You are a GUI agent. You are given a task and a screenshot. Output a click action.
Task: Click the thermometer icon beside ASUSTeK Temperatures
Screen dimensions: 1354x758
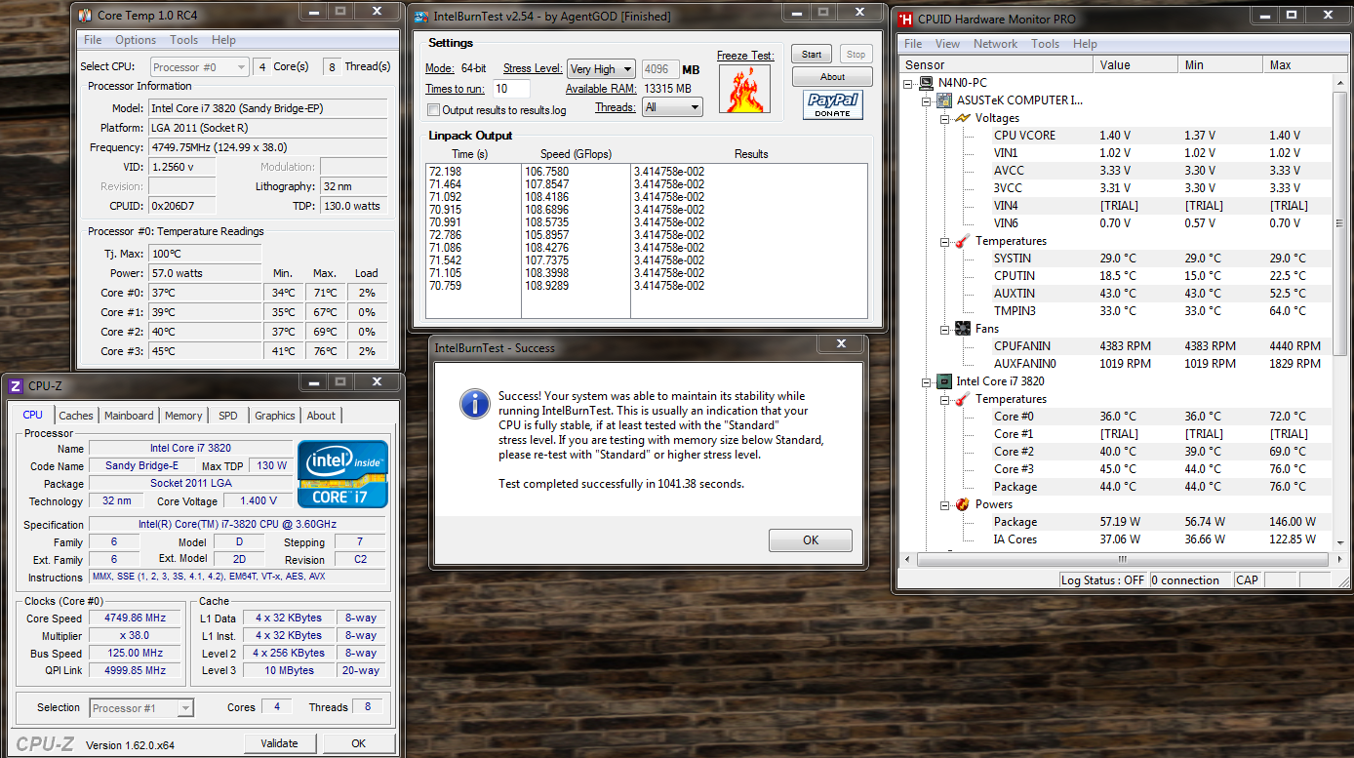962,241
